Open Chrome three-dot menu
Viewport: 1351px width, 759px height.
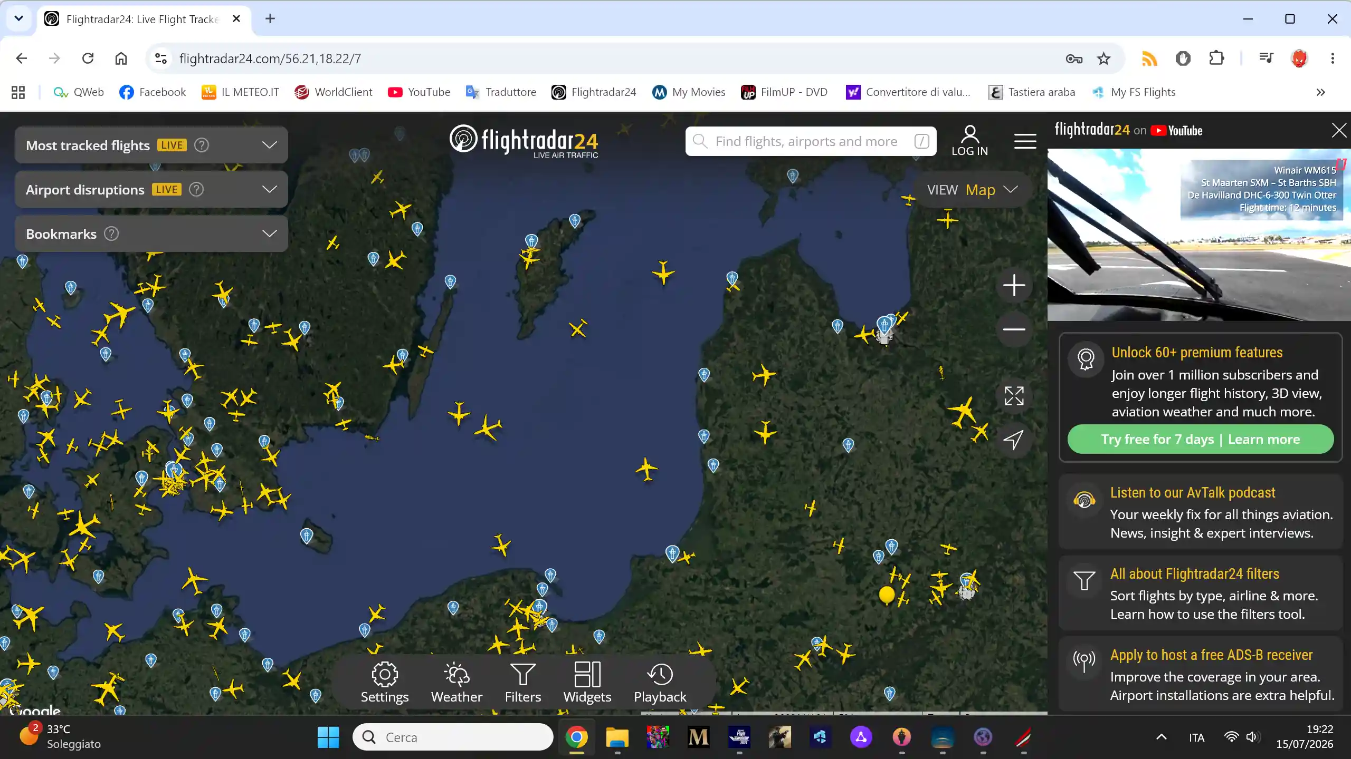(x=1333, y=59)
